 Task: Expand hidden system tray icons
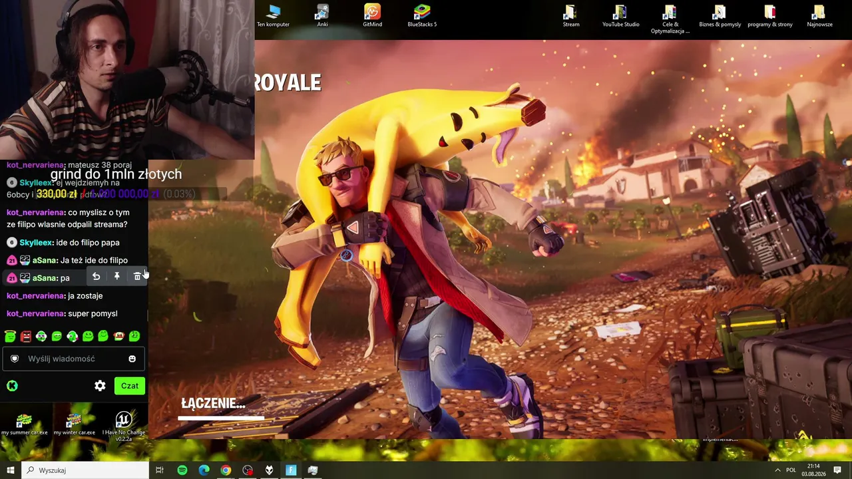[777, 470]
